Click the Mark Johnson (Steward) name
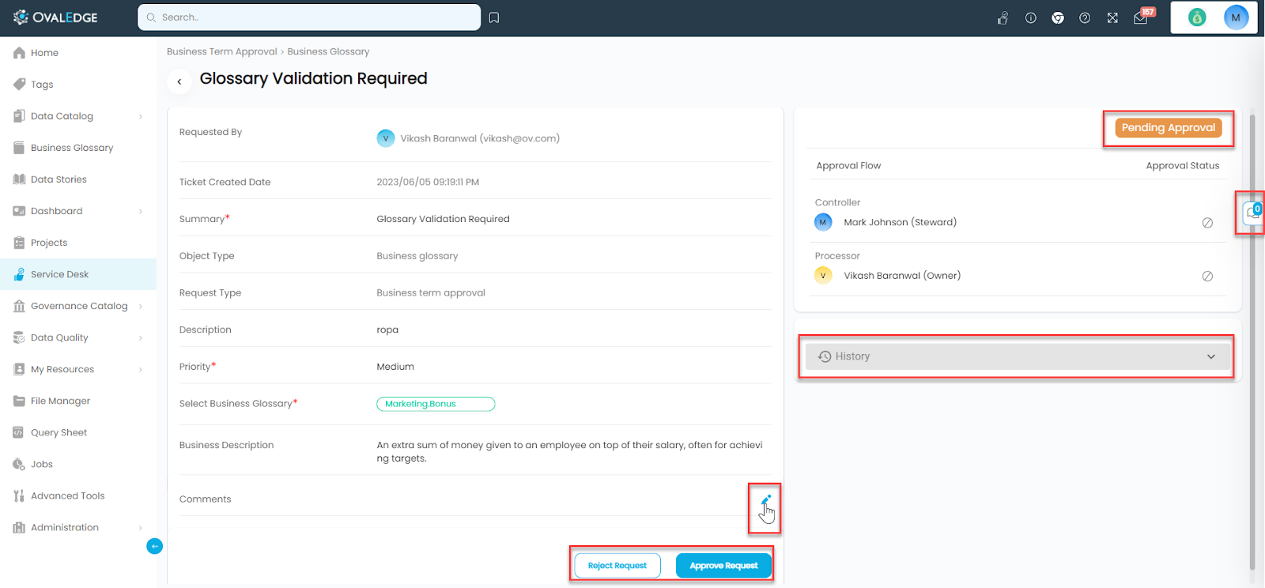Viewport: 1265px width, 588px height. [900, 222]
